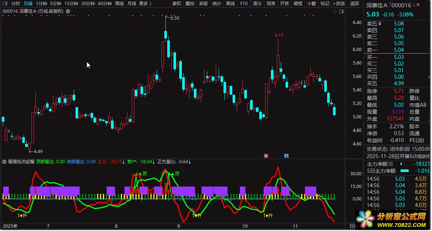Toggle right panel icon beside the diamond

pos(341,11)
